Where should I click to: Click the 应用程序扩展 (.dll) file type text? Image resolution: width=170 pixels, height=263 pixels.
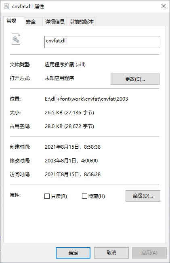pos(65,64)
